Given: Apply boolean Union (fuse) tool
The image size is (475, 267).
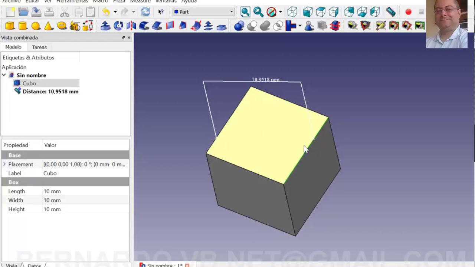Looking at the screenshot, I should [x=265, y=26].
